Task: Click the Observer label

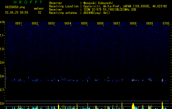Action: click(56, 3)
